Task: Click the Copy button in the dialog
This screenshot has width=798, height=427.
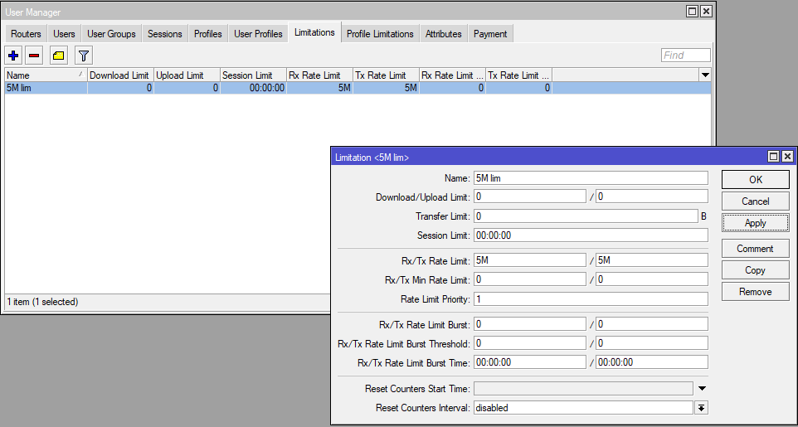Action: pos(755,270)
